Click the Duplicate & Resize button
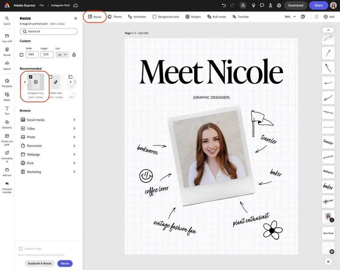 pos(40,264)
